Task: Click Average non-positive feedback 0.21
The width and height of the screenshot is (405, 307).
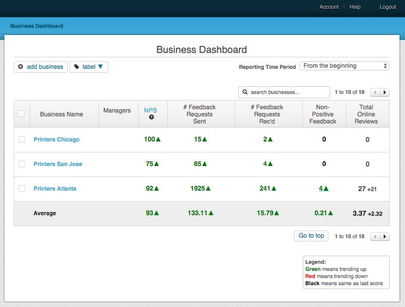Action: click(x=320, y=213)
